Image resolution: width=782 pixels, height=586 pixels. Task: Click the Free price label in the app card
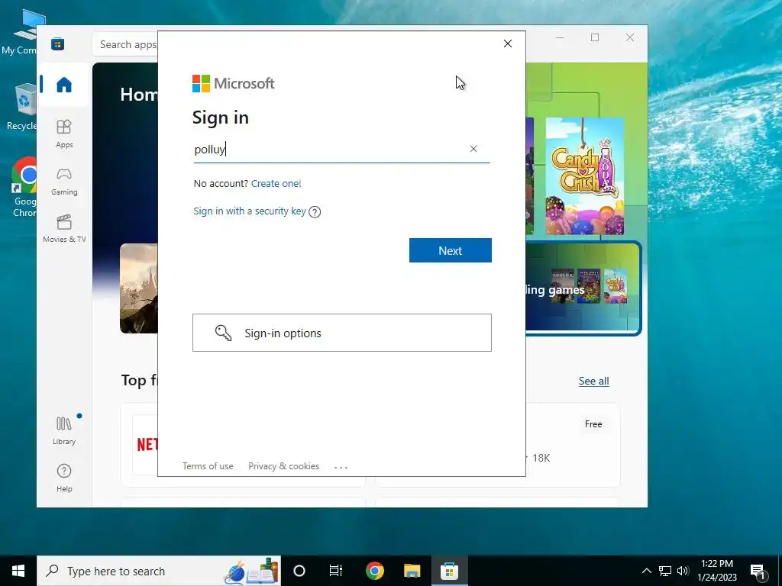593,424
